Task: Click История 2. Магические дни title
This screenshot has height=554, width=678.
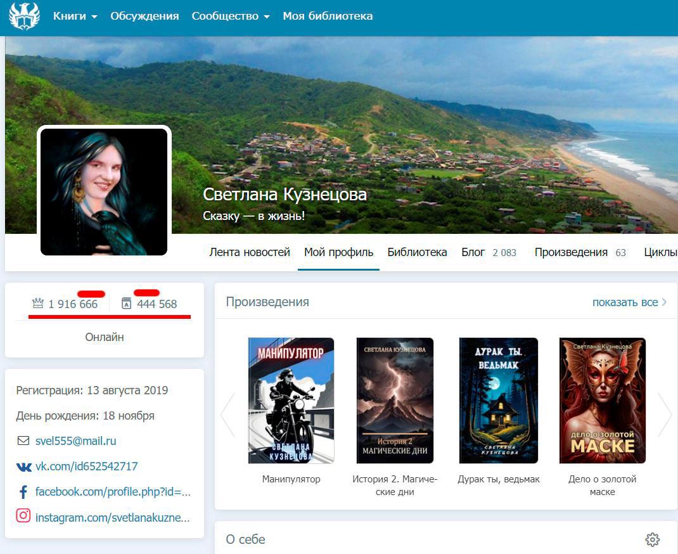Action: point(395,486)
